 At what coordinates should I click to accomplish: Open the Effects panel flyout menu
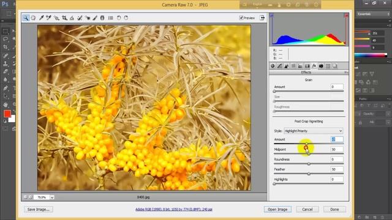[346, 72]
